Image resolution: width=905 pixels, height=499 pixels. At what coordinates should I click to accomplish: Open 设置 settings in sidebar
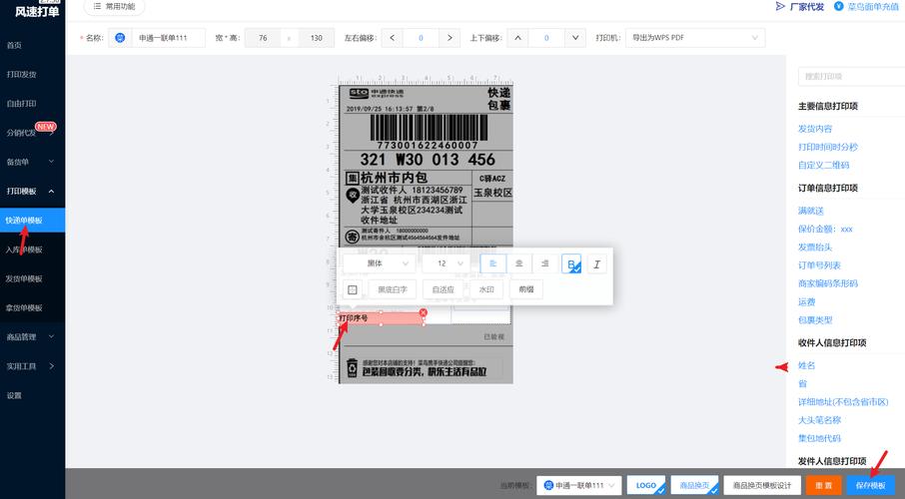click(14, 395)
